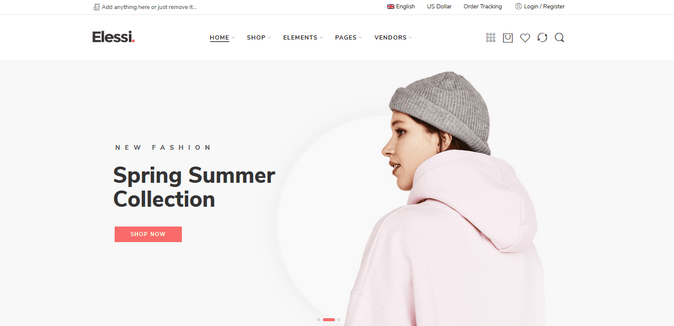Screen dimensions: 674x326
Task: Open the wishlist heart icon
Action: (x=525, y=38)
